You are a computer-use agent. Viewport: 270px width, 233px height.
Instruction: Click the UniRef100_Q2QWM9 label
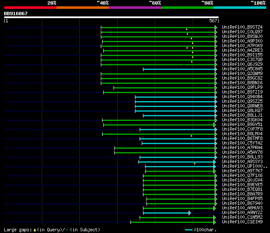[242, 74]
